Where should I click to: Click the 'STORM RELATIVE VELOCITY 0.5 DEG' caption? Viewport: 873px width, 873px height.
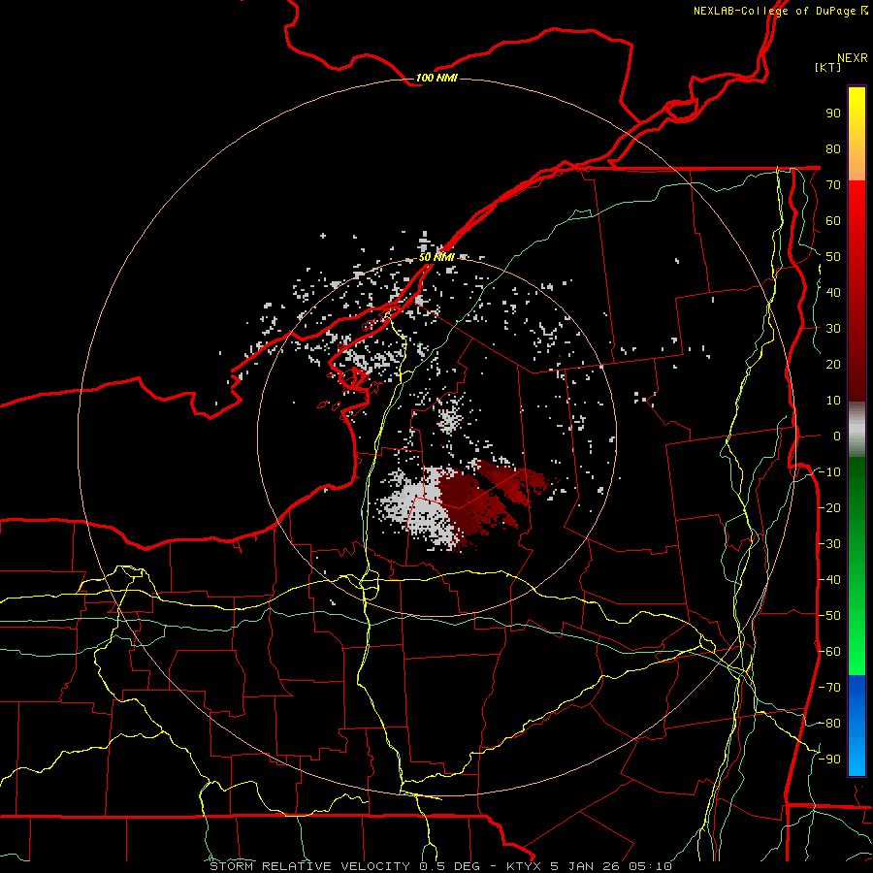[x=347, y=866]
